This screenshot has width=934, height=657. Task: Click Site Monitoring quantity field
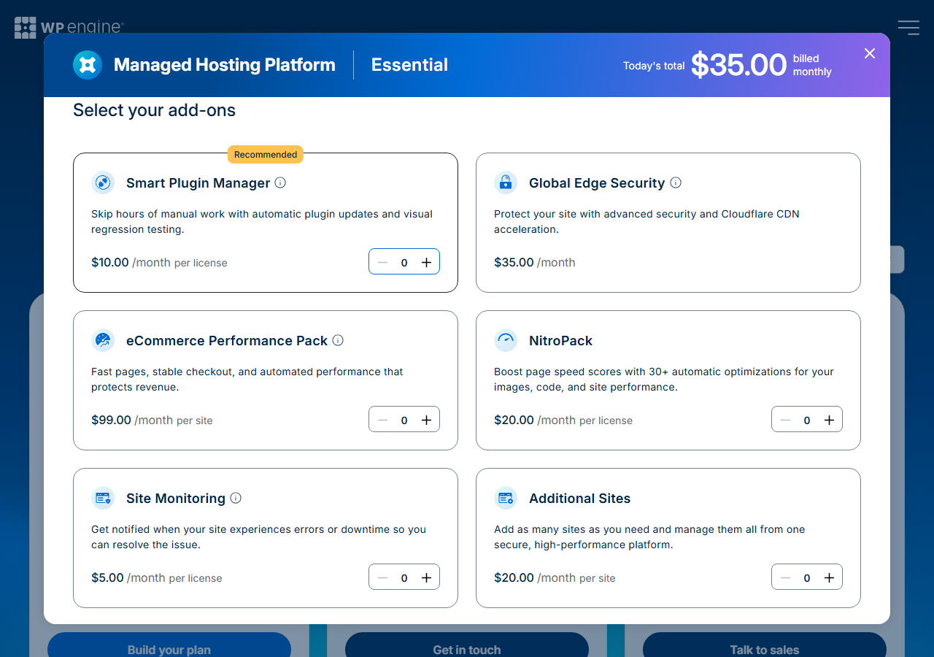tap(404, 577)
